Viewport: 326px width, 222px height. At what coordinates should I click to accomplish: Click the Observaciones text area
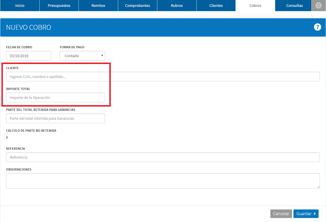(163, 181)
